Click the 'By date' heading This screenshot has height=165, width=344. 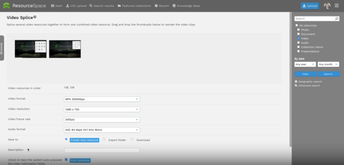click(x=299, y=59)
